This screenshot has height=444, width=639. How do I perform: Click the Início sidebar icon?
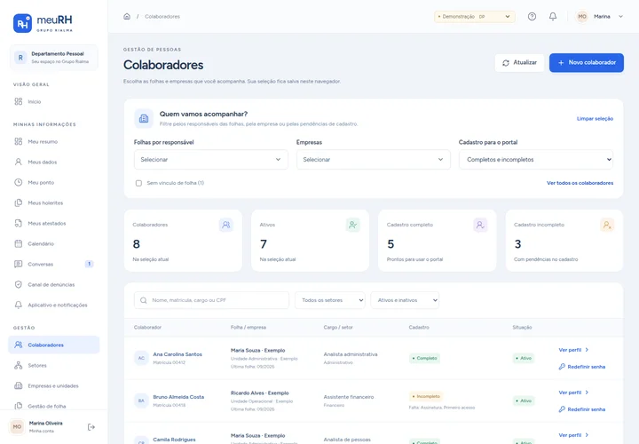(x=19, y=101)
